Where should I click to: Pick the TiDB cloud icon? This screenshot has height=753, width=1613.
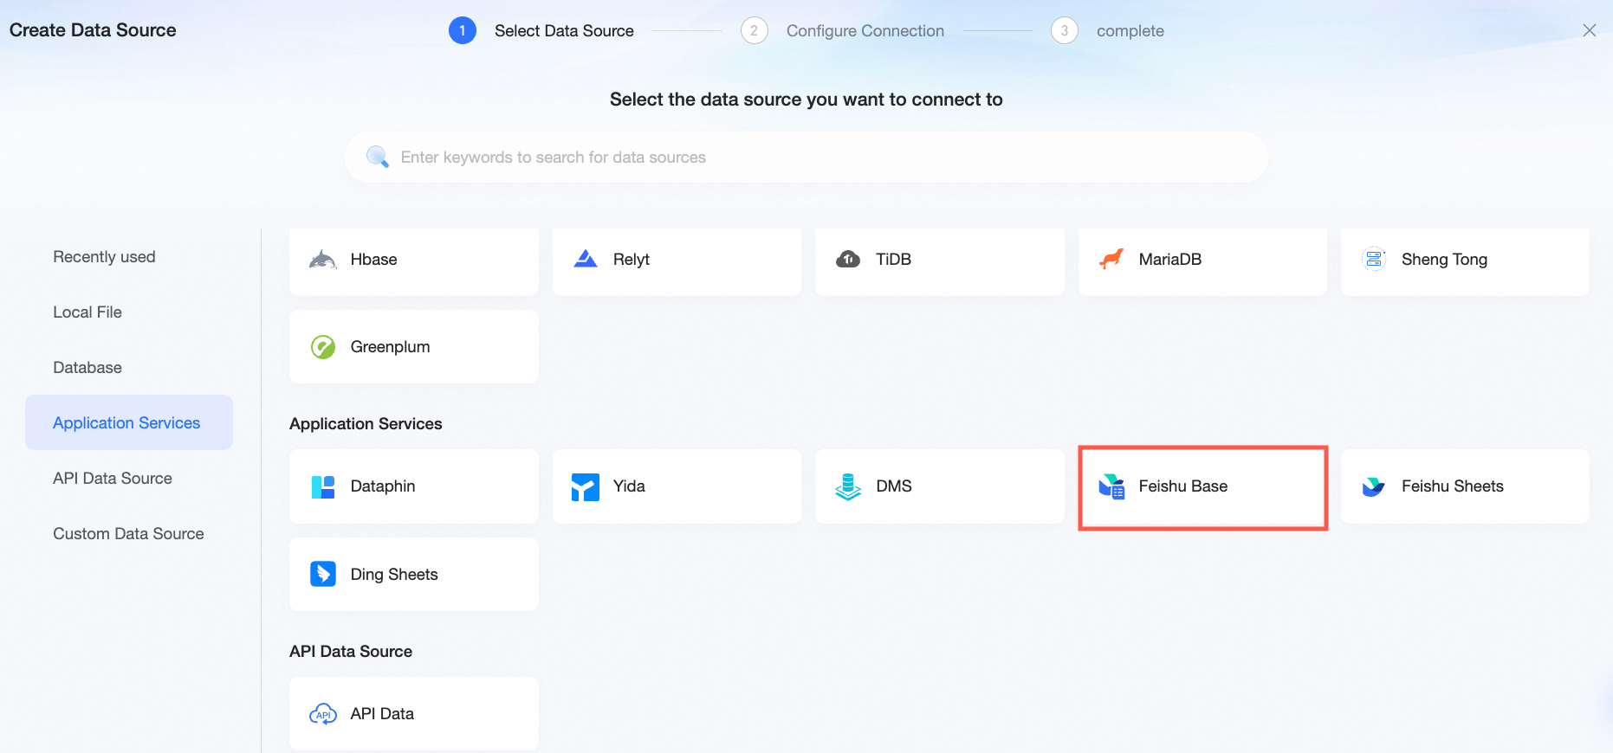click(x=848, y=259)
